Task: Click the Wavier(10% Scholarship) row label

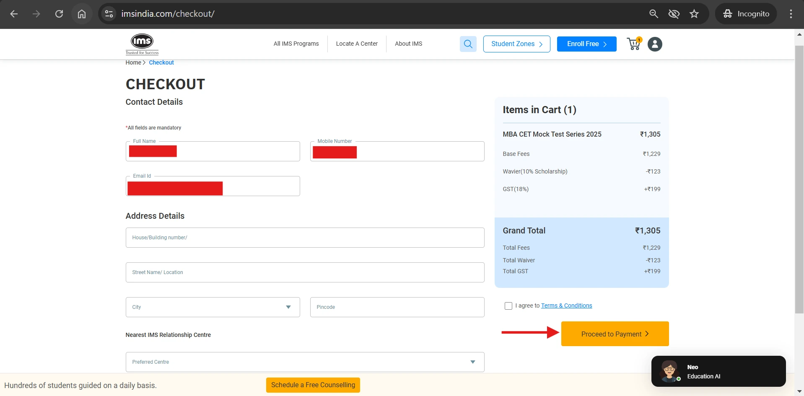Action: [535, 171]
